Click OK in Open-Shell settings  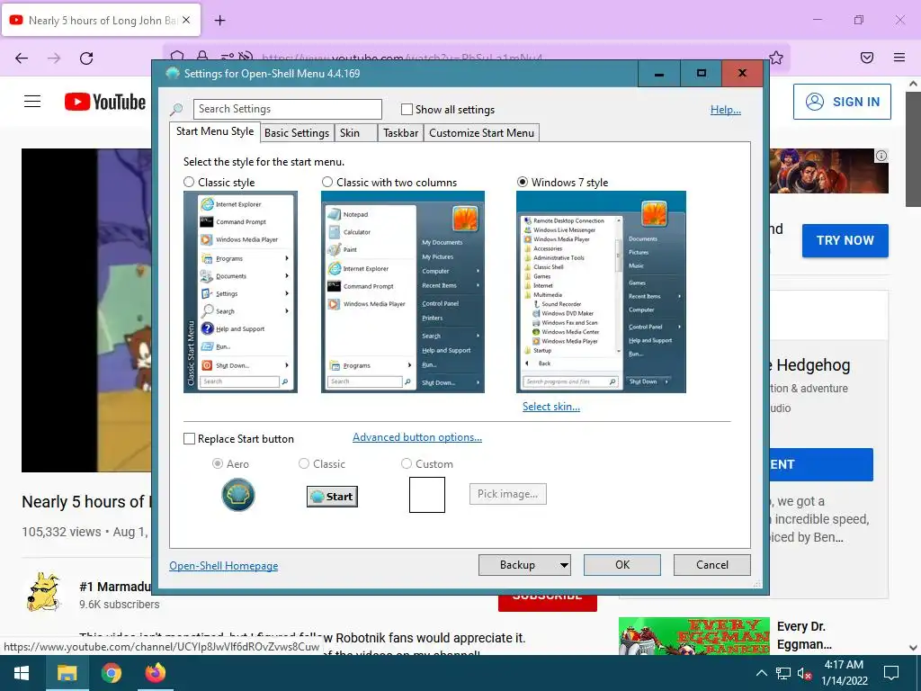click(x=622, y=565)
